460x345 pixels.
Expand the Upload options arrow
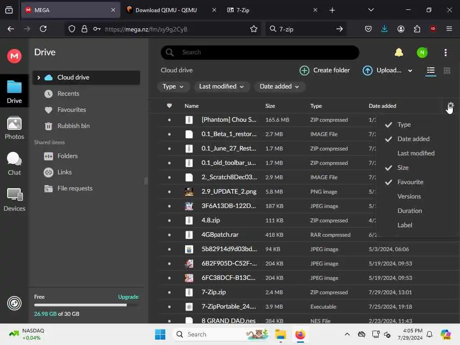point(410,71)
